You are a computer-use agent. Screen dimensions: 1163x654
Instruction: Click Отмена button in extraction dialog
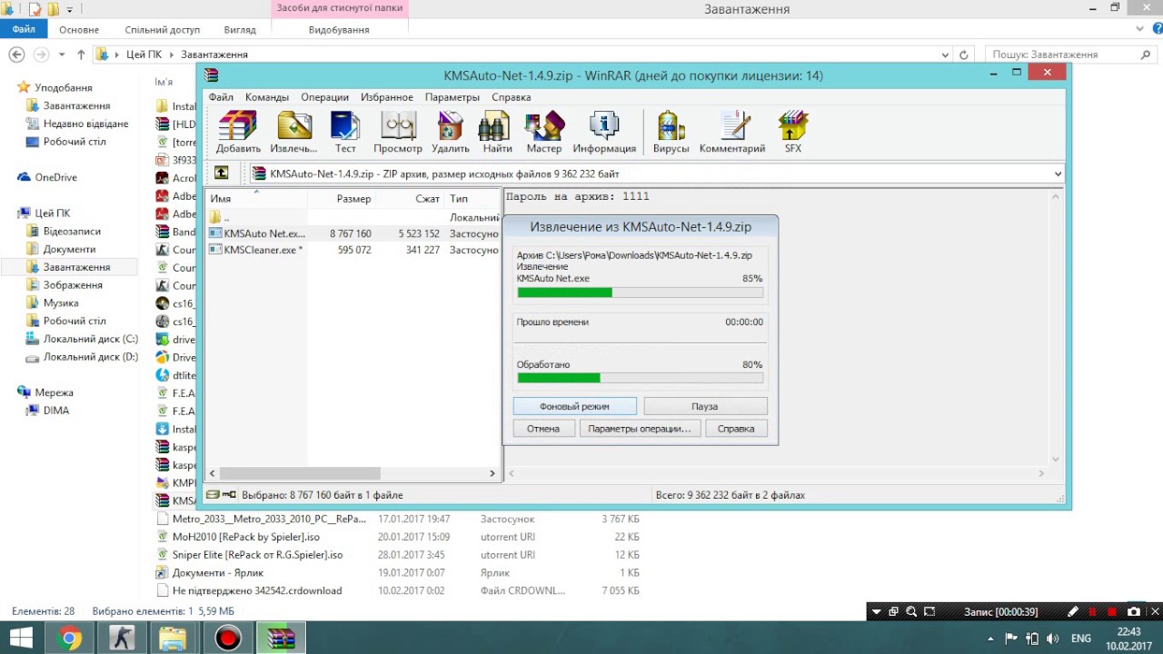[543, 428]
